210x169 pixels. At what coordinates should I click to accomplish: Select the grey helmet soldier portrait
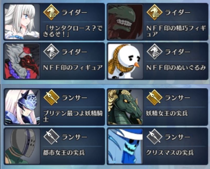[22, 146]
